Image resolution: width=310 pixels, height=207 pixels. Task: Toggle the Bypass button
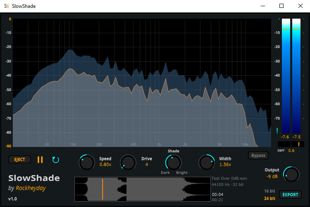258,156
